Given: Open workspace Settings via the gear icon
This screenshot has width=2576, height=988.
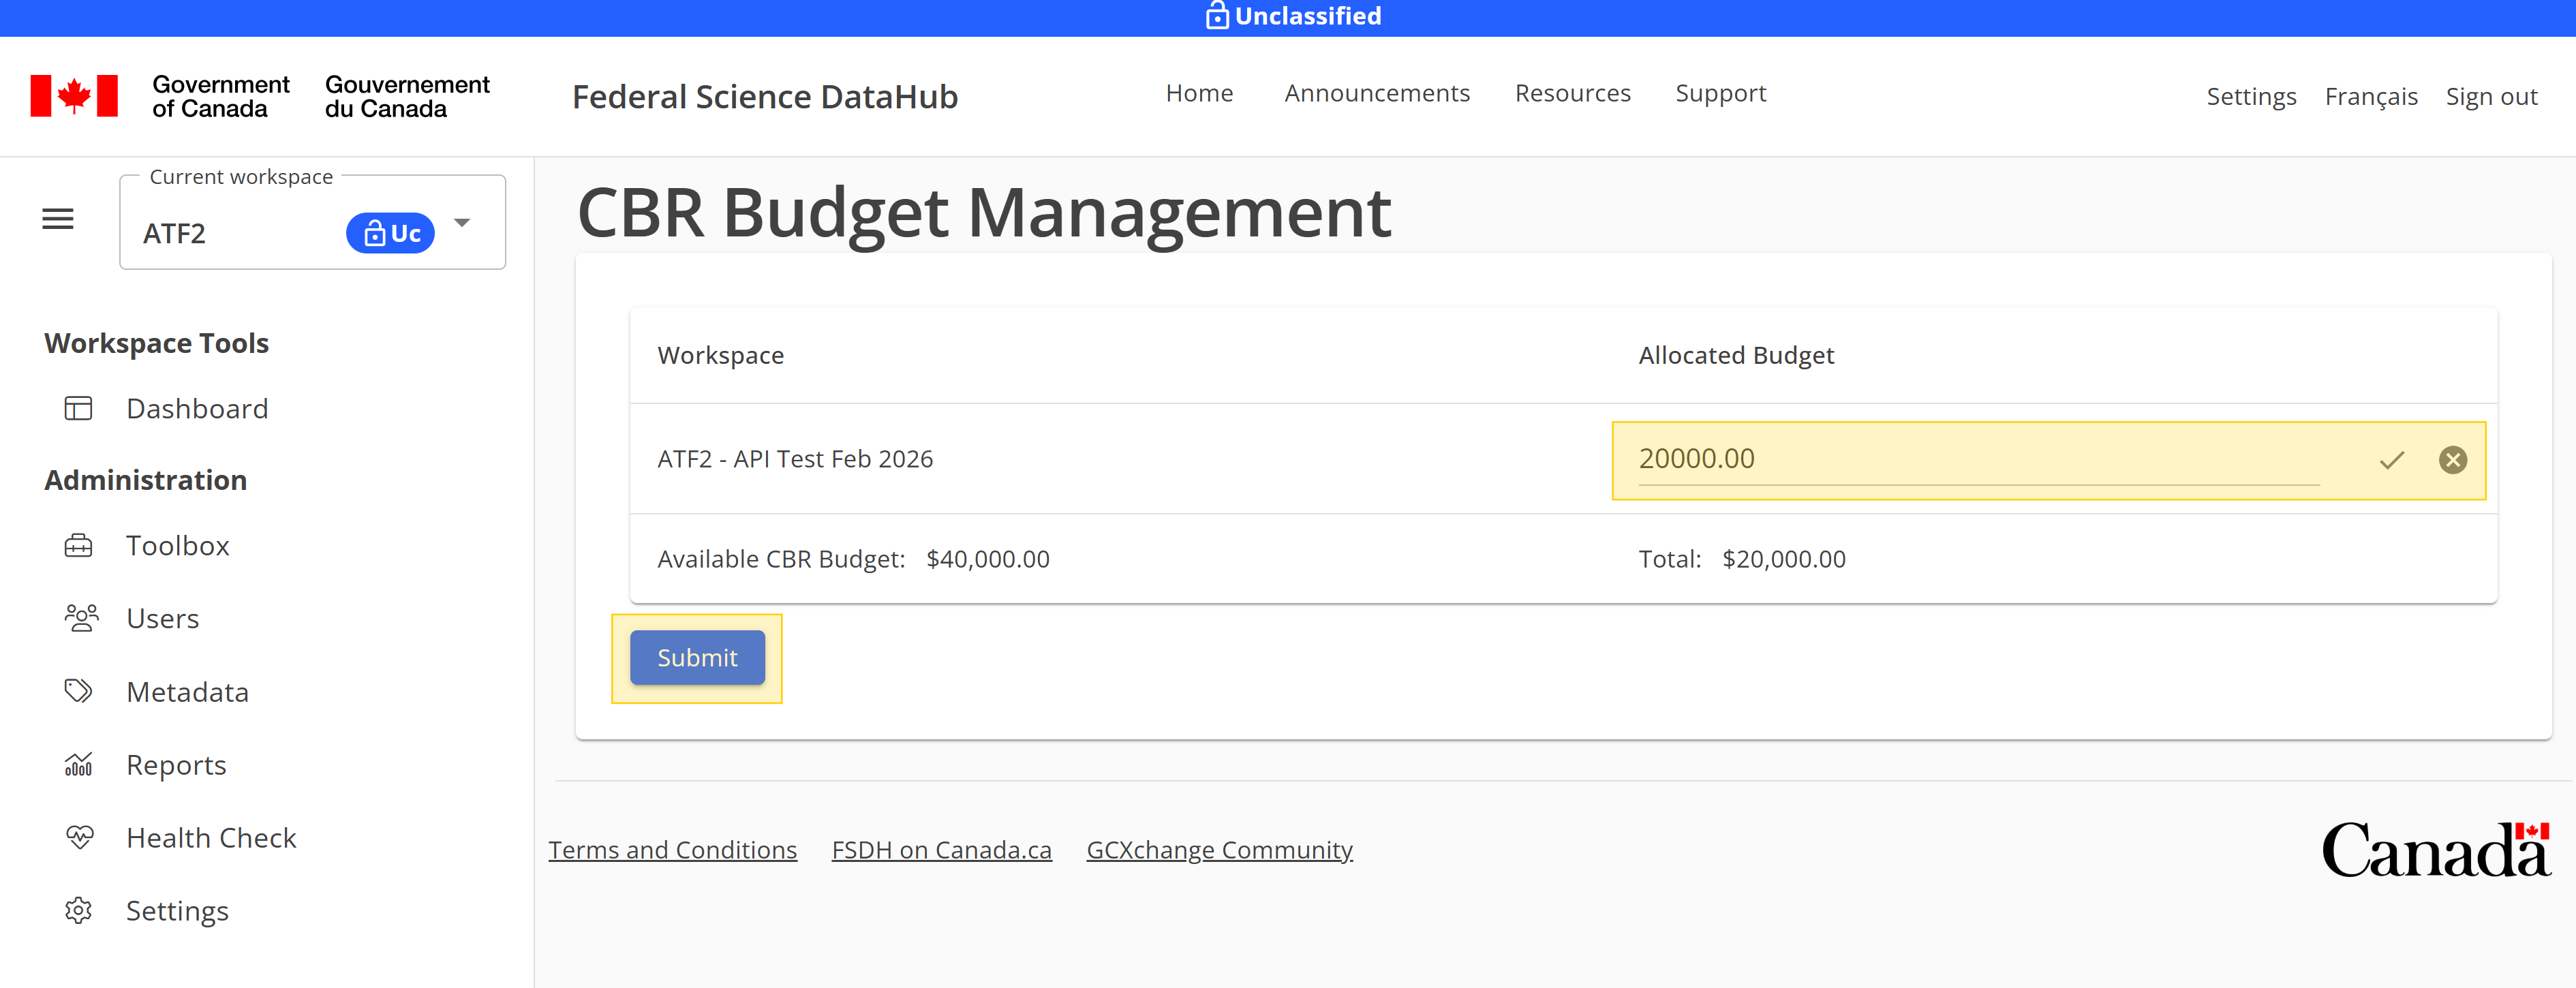Looking at the screenshot, I should tap(79, 910).
